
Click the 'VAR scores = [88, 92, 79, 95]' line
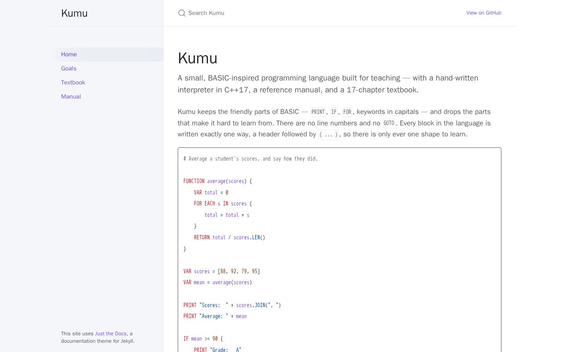click(x=222, y=271)
